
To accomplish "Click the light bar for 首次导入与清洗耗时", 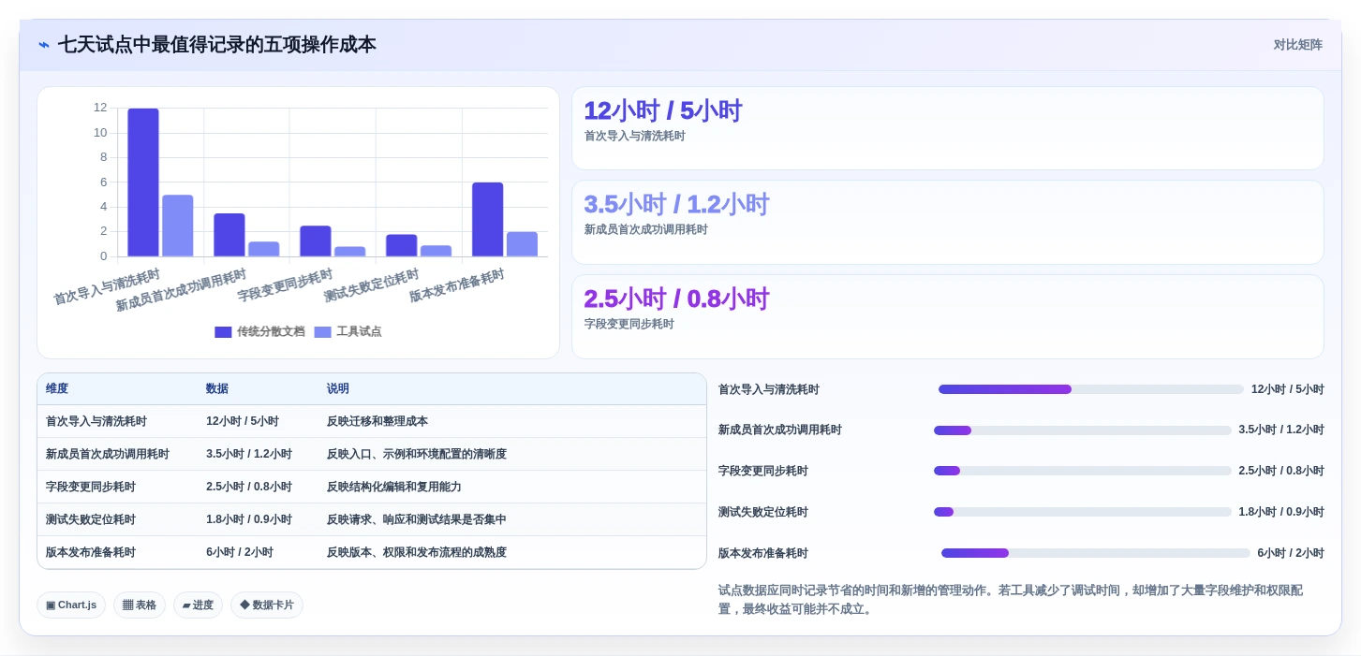I will point(178,226).
